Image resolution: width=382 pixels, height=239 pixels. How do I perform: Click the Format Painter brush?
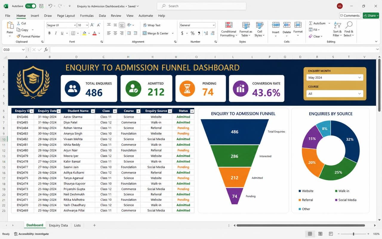19,36
